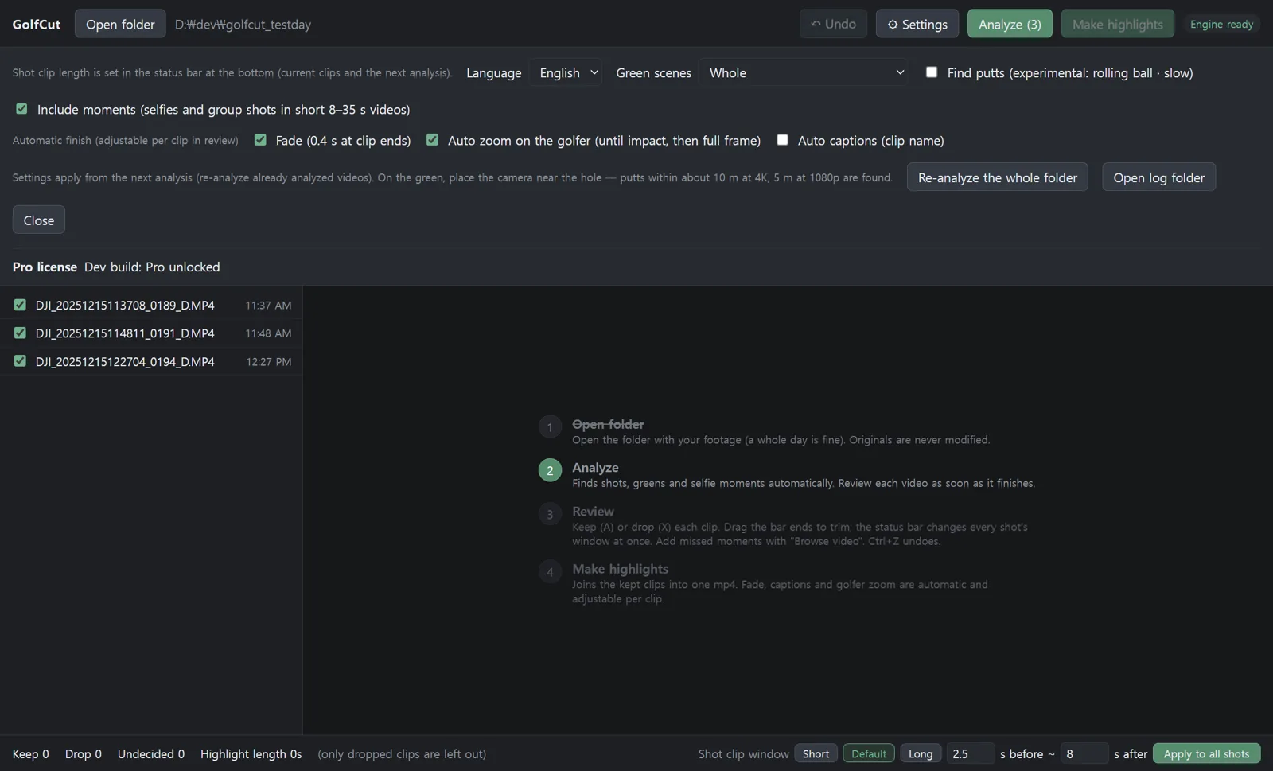Click the Open folder button
Viewport: 1273px width, 771px height.
coord(120,24)
